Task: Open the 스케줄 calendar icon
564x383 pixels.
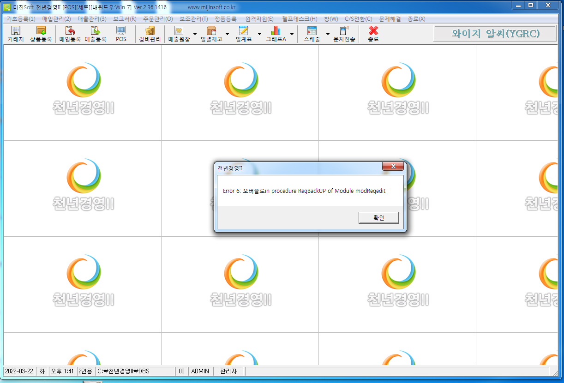Action: point(312,35)
